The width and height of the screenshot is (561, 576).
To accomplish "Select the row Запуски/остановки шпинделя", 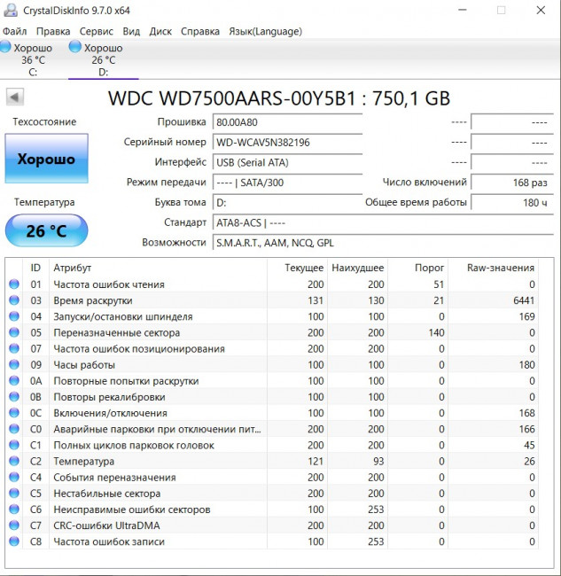I will point(272,316).
